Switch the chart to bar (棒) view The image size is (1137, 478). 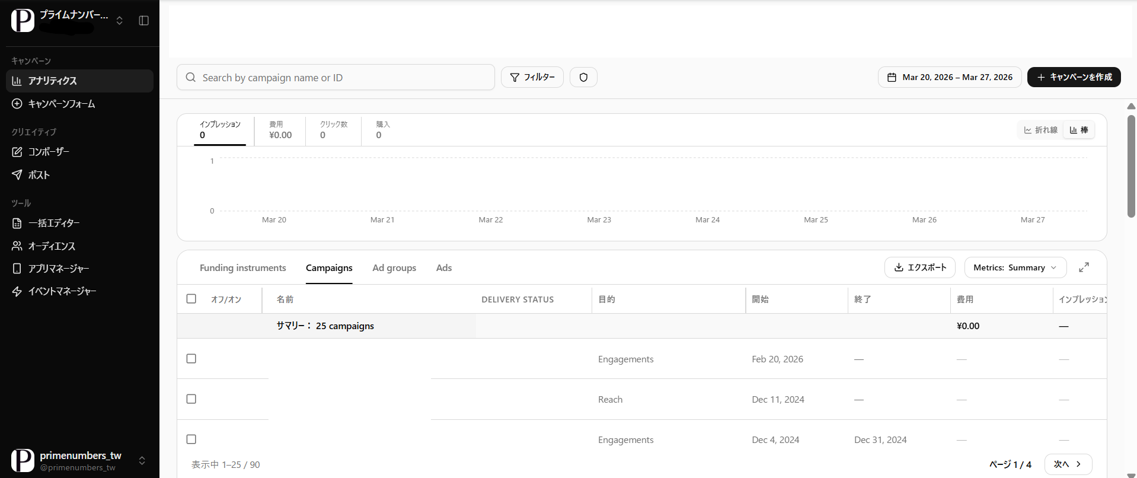pos(1079,130)
